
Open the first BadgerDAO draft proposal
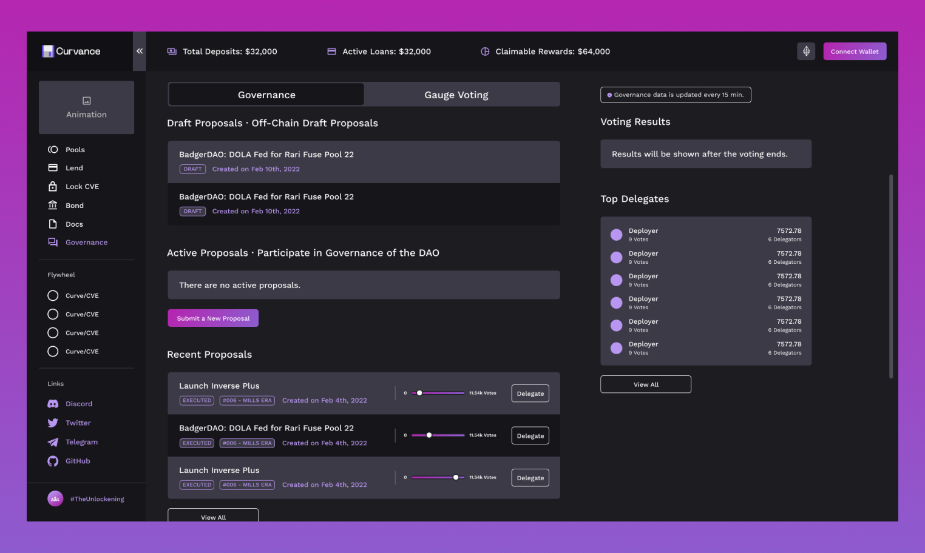pyautogui.click(x=363, y=161)
